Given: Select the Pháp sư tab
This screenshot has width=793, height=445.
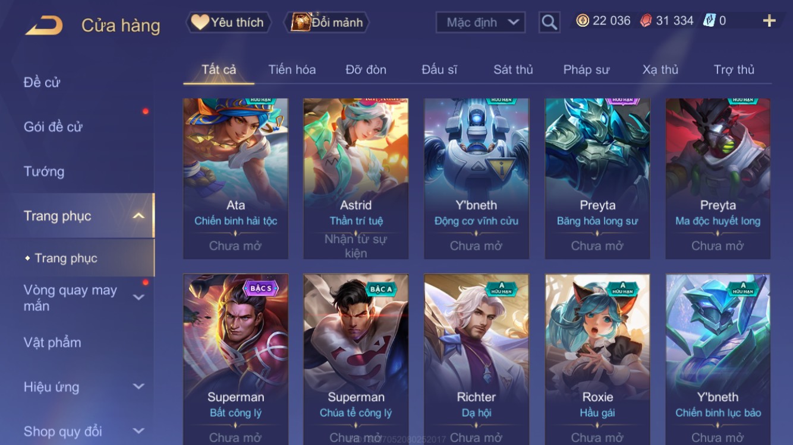Looking at the screenshot, I should click(586, 69).
